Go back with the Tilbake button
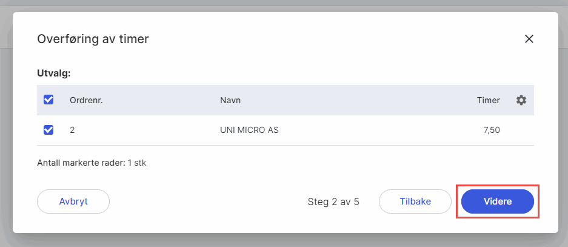 pyautogui.click(x=415, y=201)
